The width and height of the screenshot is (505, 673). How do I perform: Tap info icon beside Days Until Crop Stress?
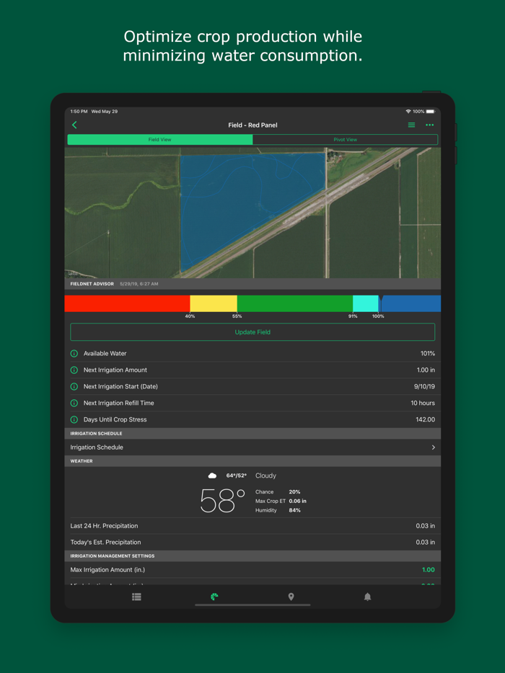click(74, 420)
